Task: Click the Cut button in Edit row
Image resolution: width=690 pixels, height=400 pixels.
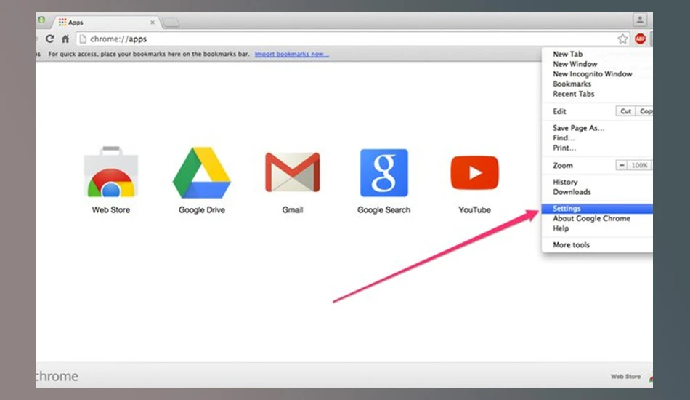Action: [x=625, y=111]
